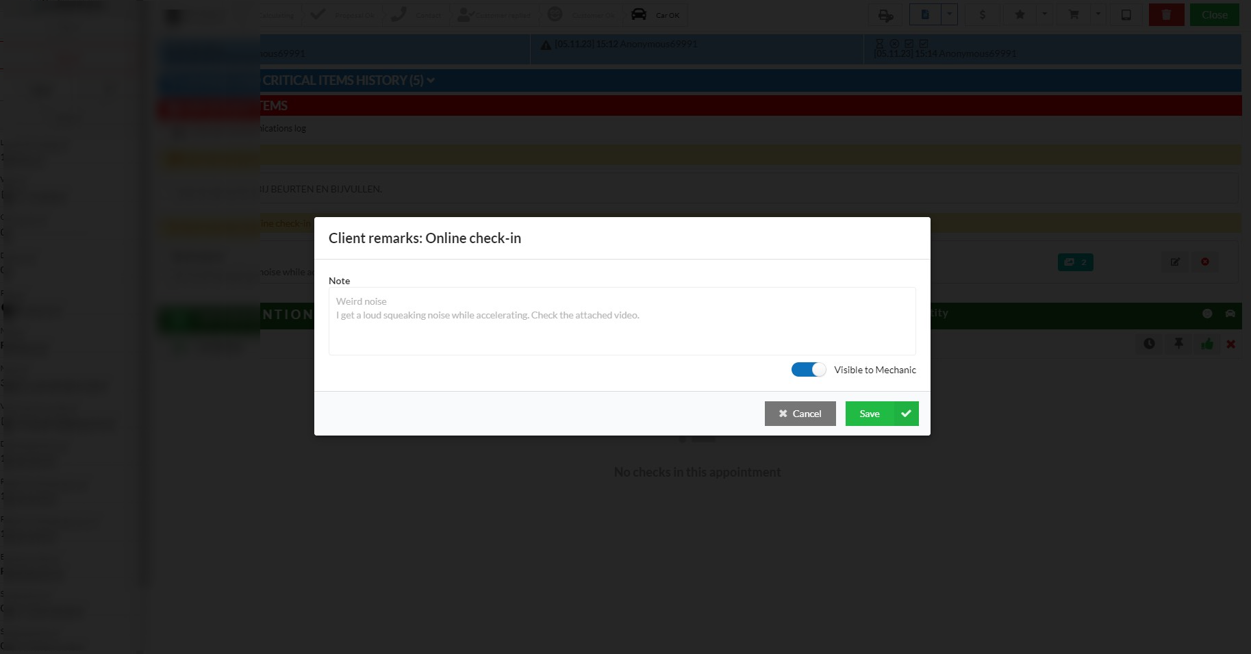Open dropdown arrow beside document icon

pos(949,14)
